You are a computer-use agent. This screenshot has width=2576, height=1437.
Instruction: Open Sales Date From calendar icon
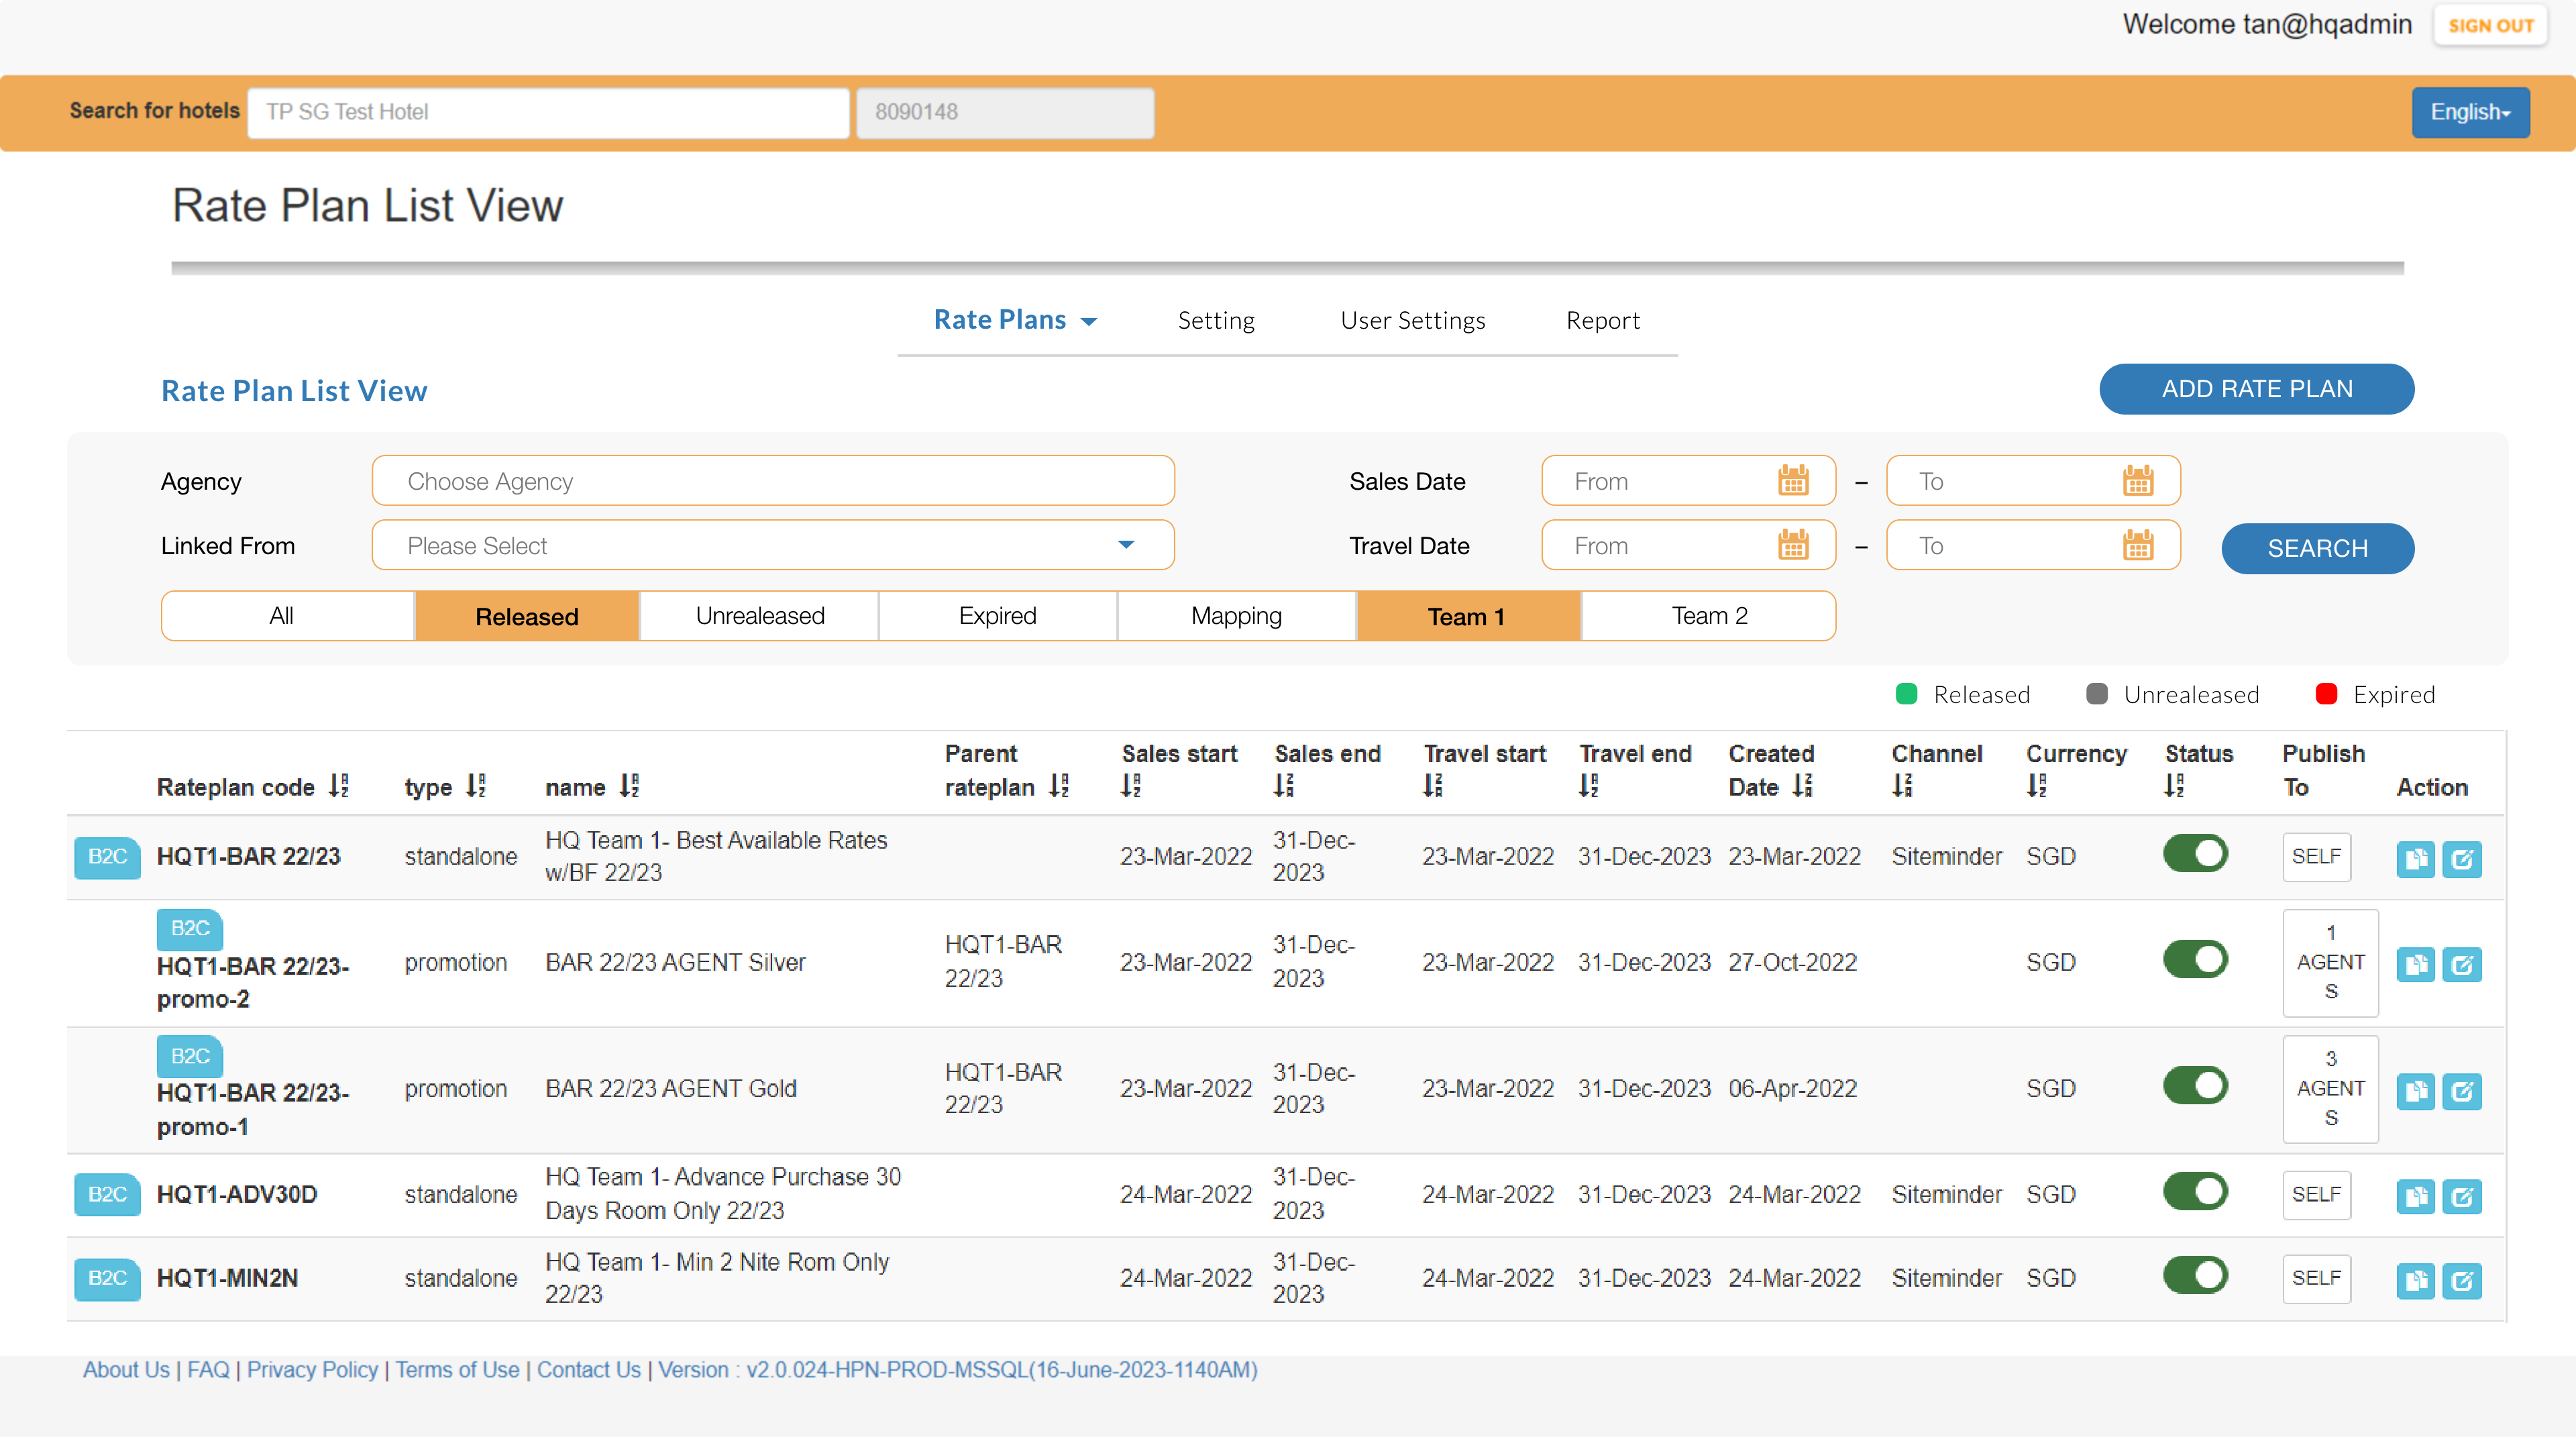point(1793,481)
